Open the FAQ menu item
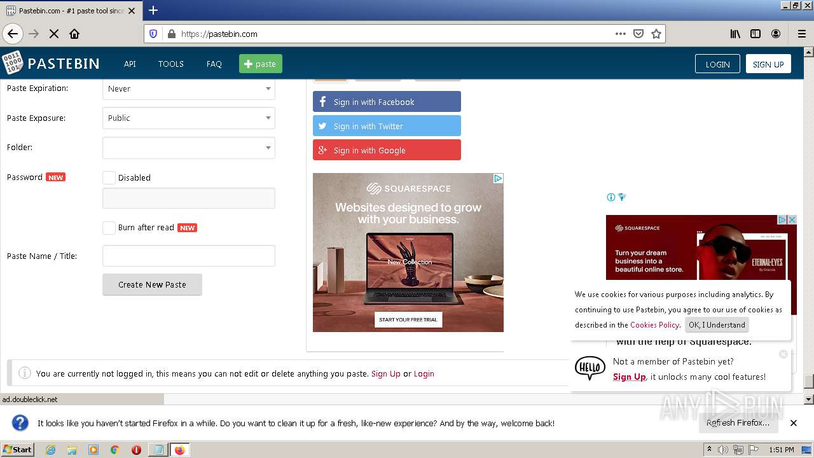This screenshot has height=458, width=814. coord(214,64)
